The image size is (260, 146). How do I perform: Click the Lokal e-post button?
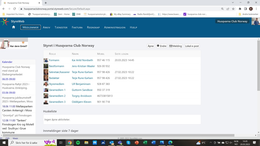tap(192, 46)
